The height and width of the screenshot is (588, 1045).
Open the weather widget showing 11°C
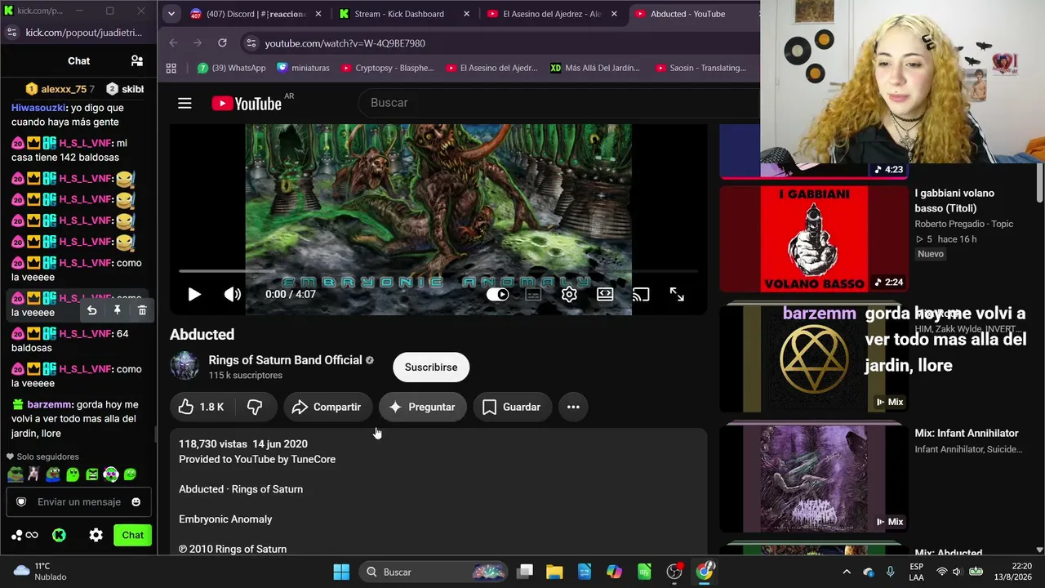click(41, 572)
